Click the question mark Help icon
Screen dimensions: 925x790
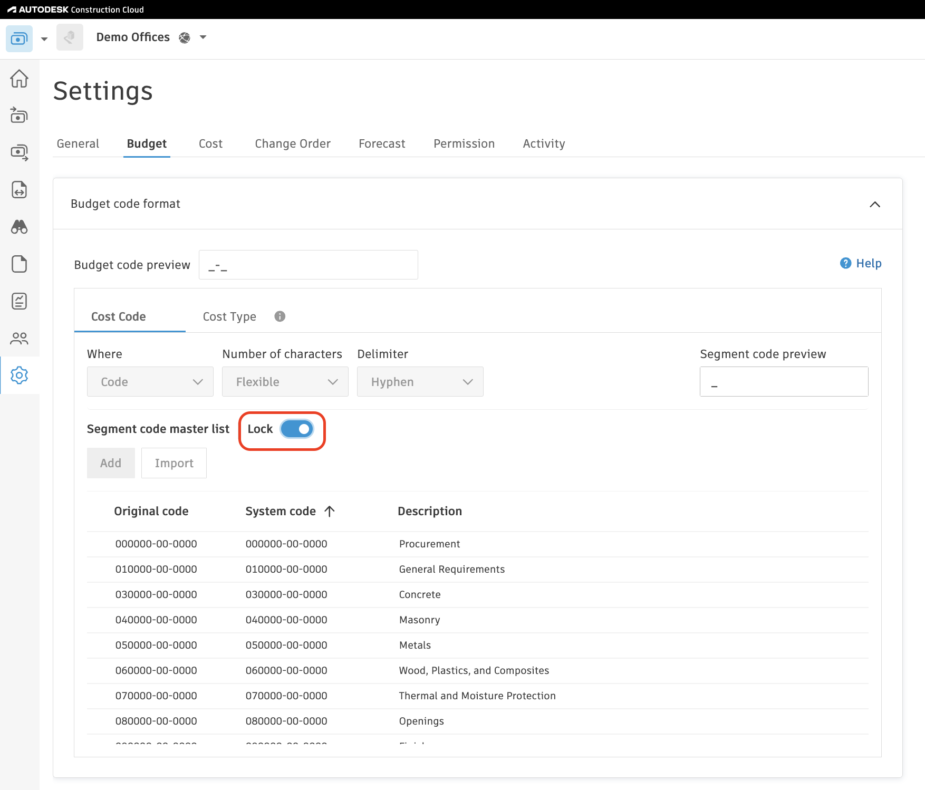click(845, 263)
